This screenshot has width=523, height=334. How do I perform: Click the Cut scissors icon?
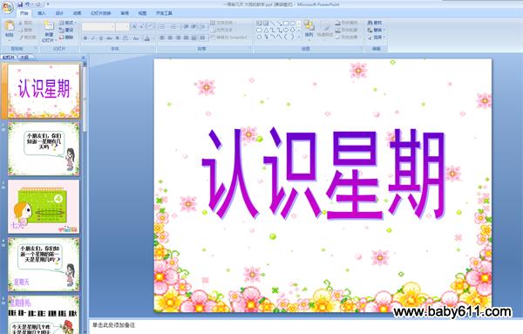[x=21, y=23]
